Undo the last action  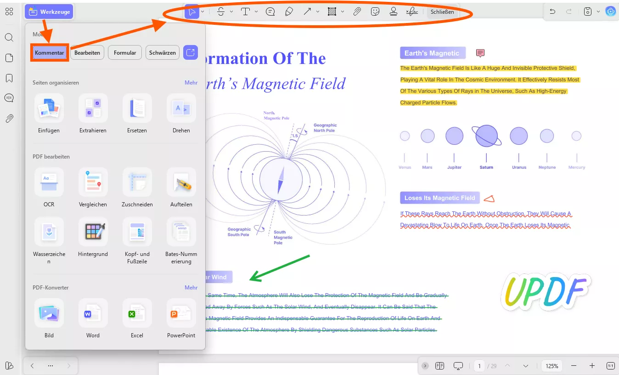tap(552, 11)
